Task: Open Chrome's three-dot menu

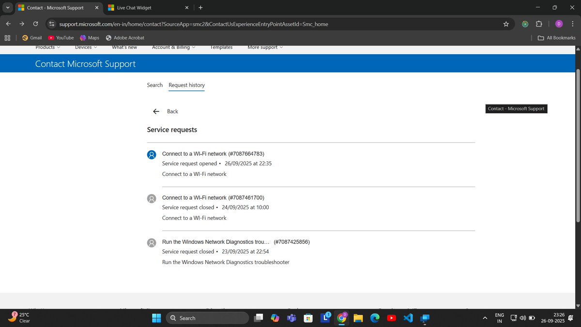Action: click(572, 24)
